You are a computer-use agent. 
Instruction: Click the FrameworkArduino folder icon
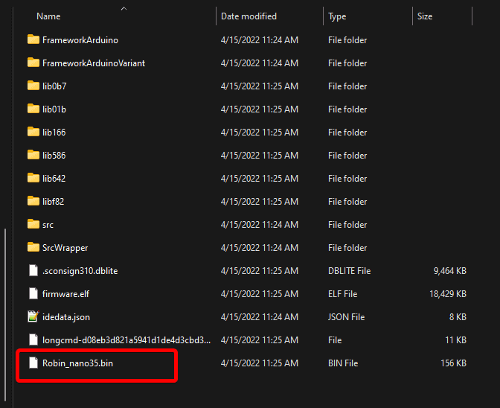(33, 39)
